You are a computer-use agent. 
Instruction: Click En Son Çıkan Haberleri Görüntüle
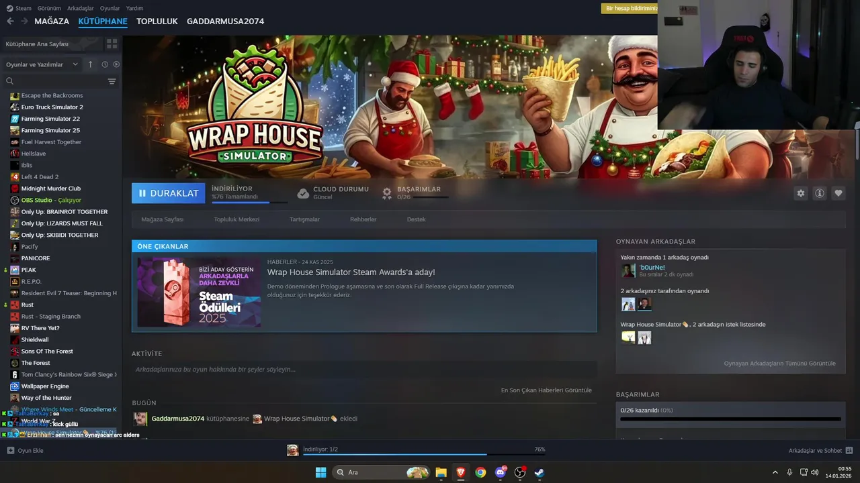(546, 390)
